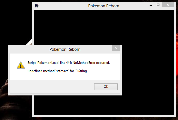This screenshot has width=178, height=120.
Task: Close the main Pokemon Reborn game window
Action: tap(168, 5)
